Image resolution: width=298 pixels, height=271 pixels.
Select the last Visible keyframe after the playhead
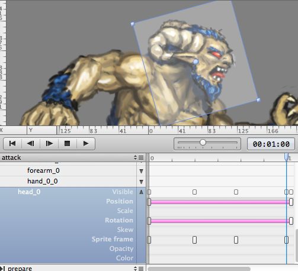coord(291,192)
